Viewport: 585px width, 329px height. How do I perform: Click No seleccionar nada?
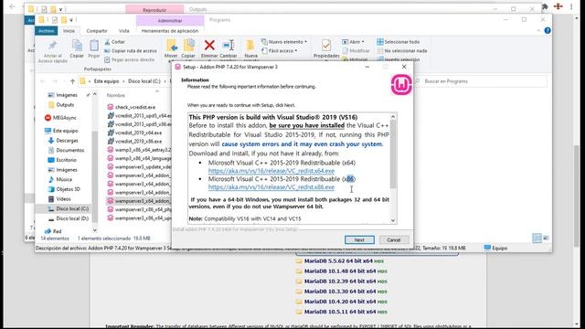pos(402,51)
